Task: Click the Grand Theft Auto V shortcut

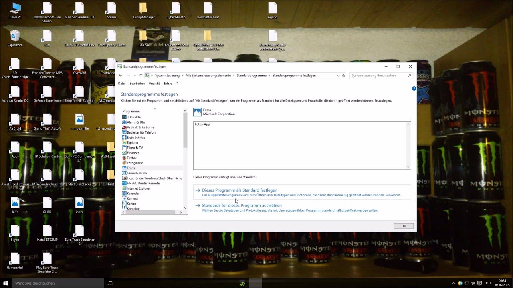Action: tap(47, 122)
